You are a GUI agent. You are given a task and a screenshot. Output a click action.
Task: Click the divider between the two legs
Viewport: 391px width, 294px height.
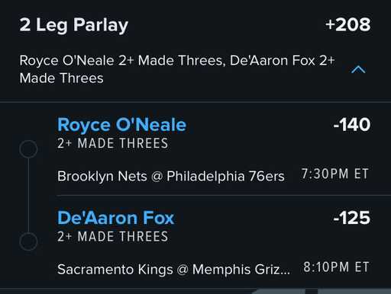[224, 195]
